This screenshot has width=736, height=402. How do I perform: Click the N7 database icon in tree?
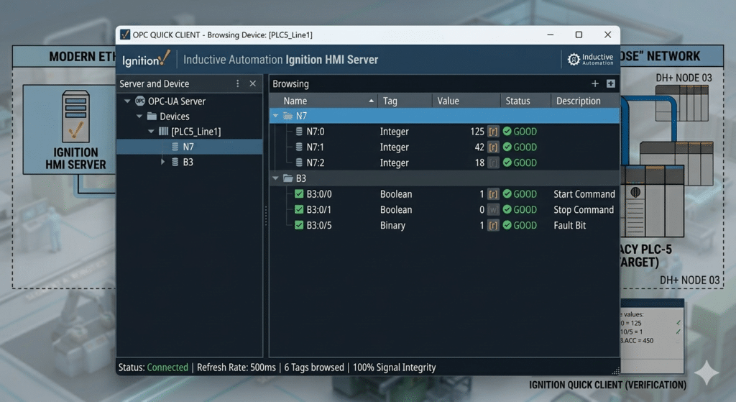[x=175, y=147]
